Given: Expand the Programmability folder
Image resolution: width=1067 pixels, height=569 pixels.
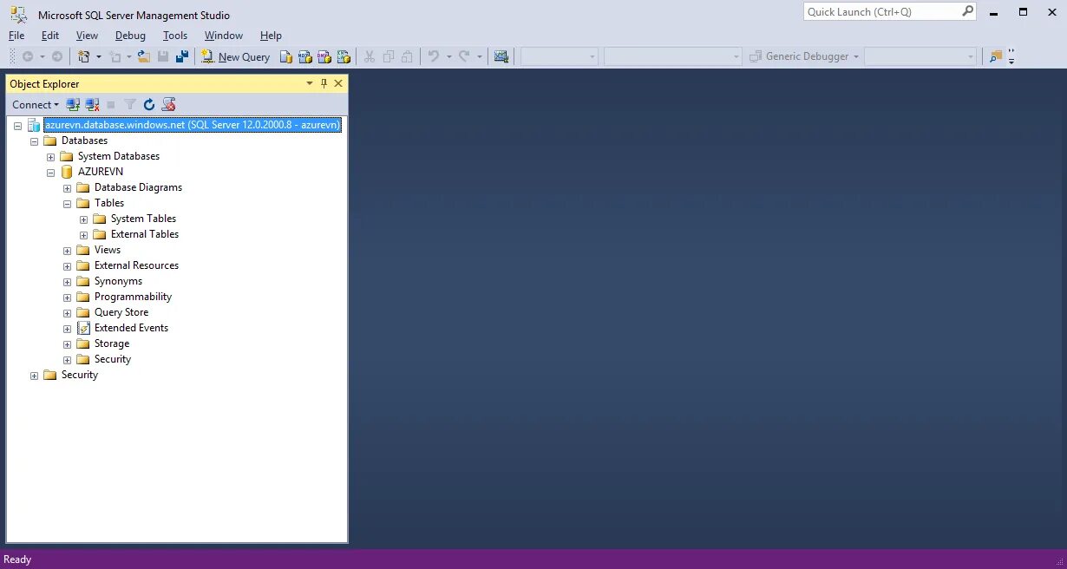Looking at the screenshot, I should click(x=67, y=298).
